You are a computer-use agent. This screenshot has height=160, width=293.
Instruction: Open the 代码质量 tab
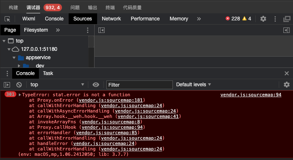[x=132, y=7]
